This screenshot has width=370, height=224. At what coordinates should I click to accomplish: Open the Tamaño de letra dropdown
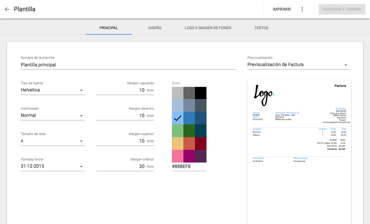(x=53, y=141)
